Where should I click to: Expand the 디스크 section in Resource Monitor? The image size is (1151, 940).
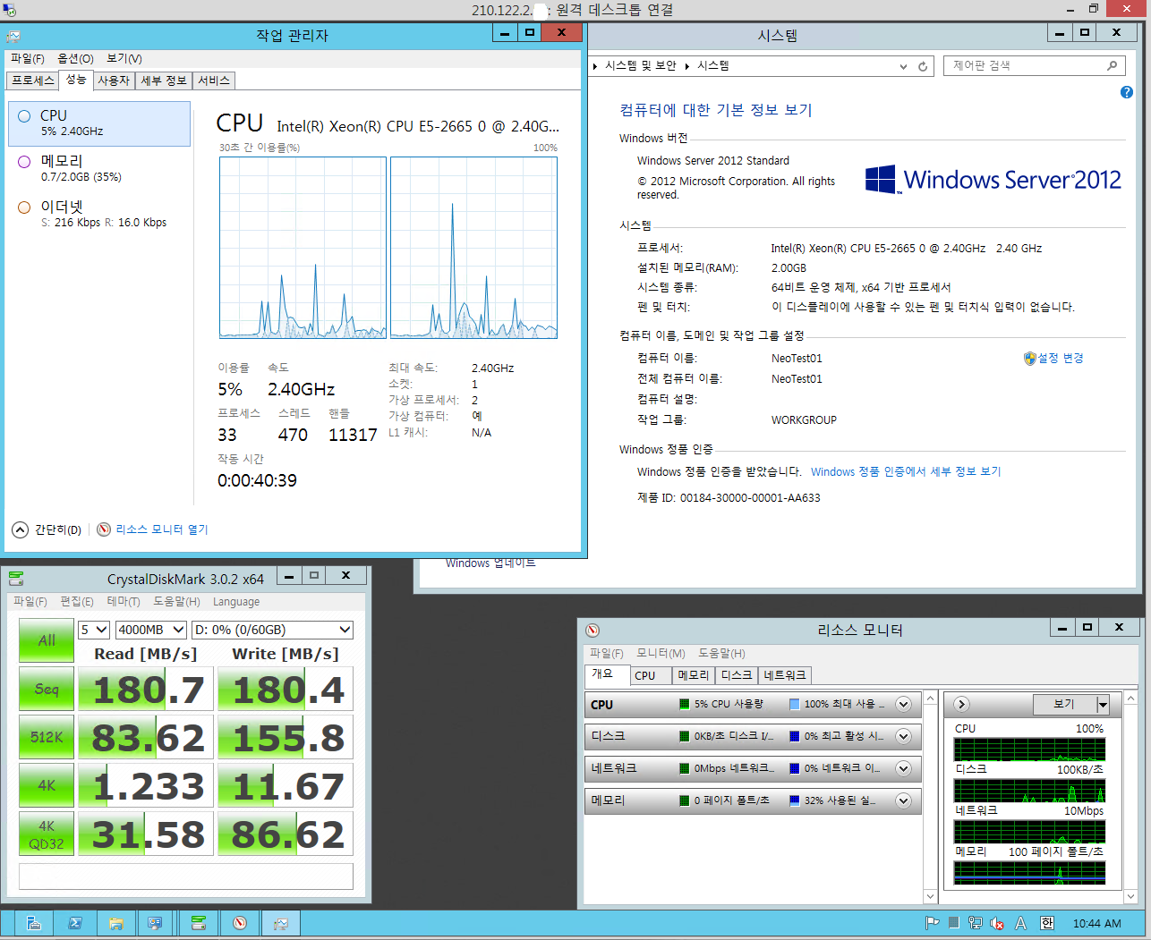click(x=903, y=736)
